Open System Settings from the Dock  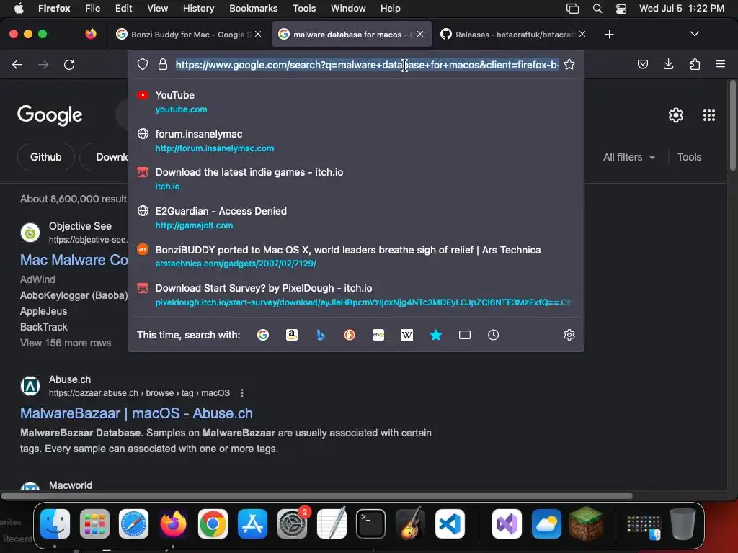pyautogui.click(x=292, y=523)
